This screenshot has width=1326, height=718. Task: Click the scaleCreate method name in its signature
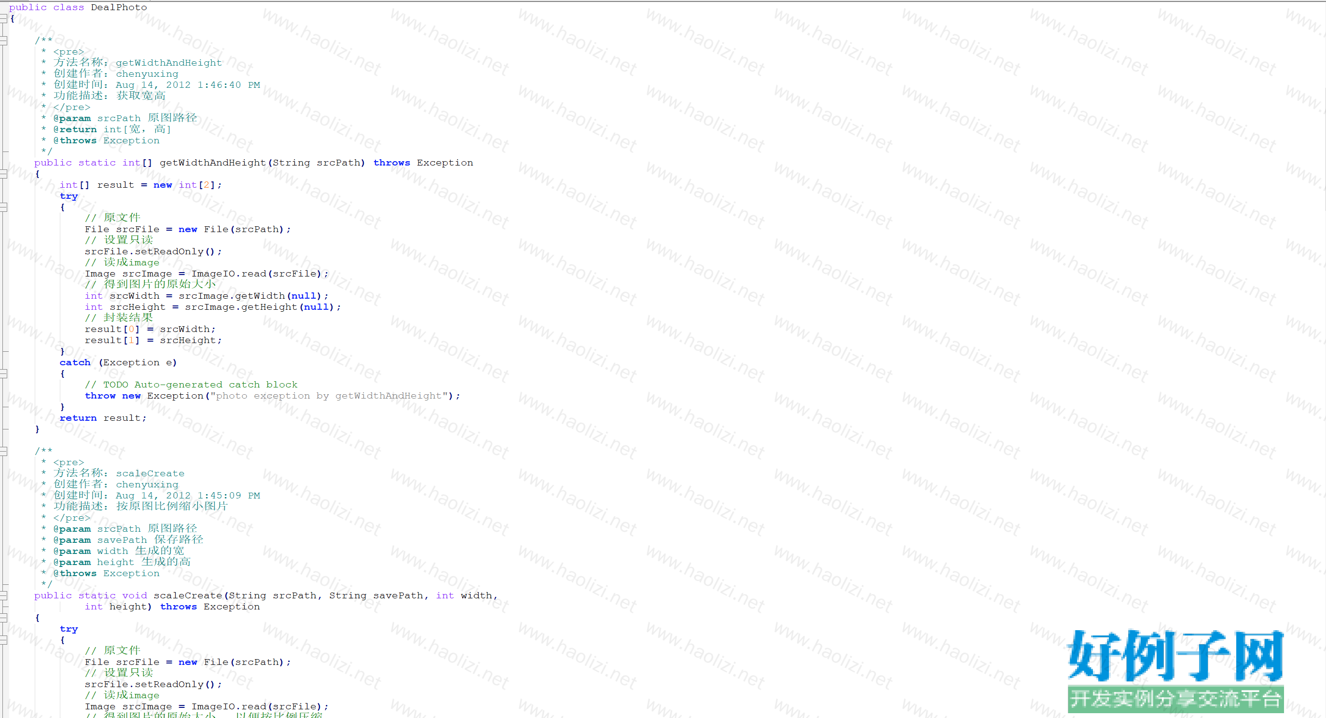[x=187, y=595]
